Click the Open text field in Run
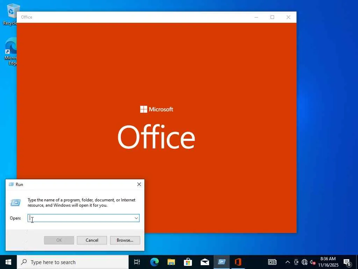The height and width of the screenshot is (269, 358). 83,218
